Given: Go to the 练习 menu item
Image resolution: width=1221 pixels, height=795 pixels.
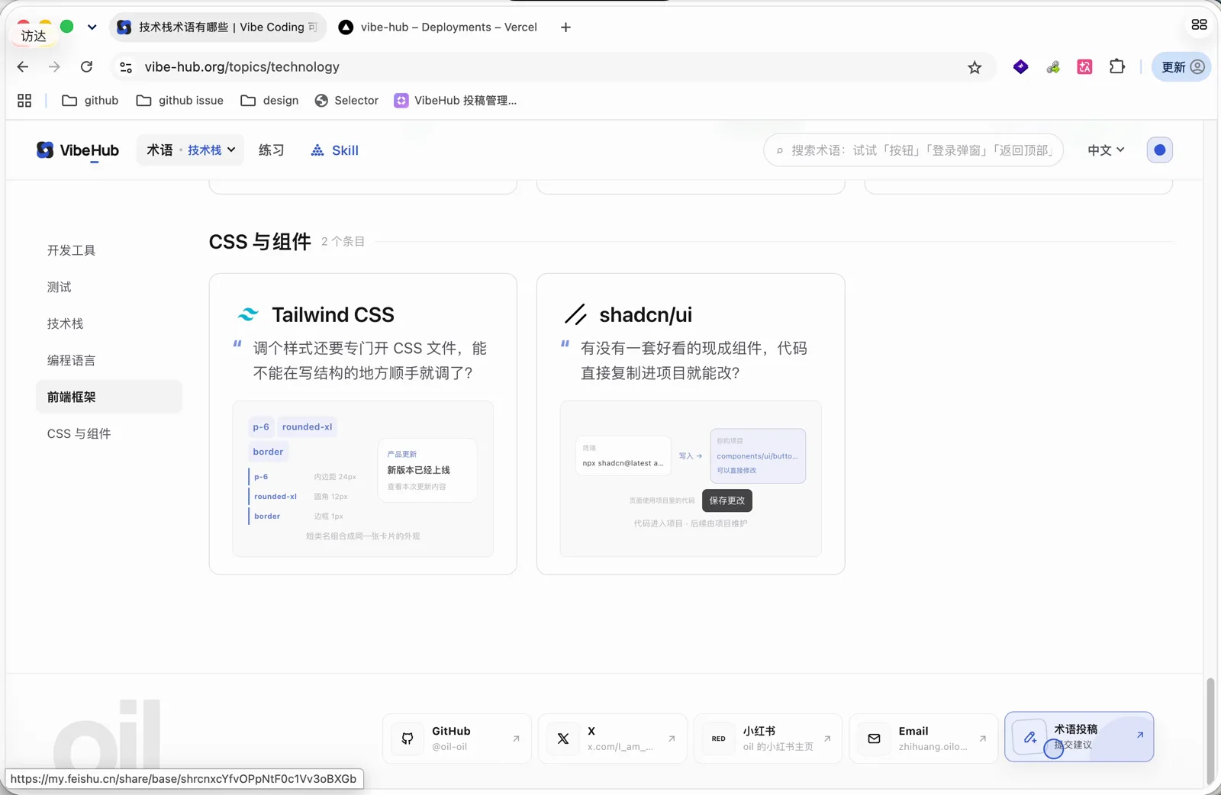Looking at the screenshot, I should coord(271,150).
